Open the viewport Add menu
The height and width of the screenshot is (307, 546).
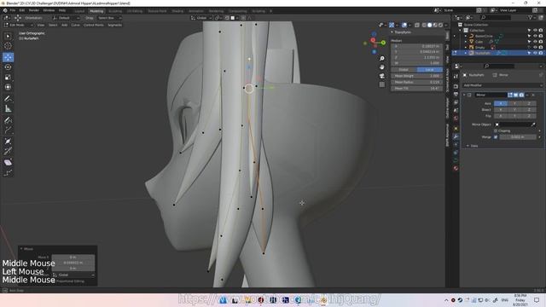click(65, 25)
